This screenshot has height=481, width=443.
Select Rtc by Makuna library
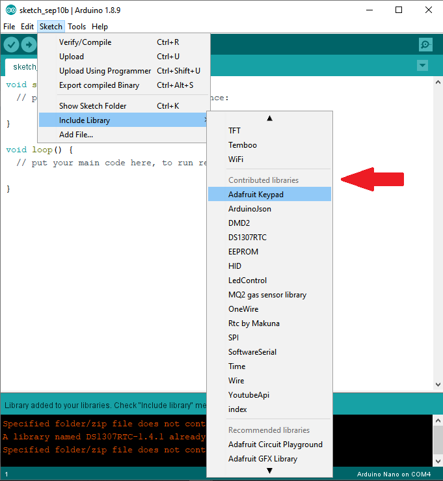pos(269,323)
